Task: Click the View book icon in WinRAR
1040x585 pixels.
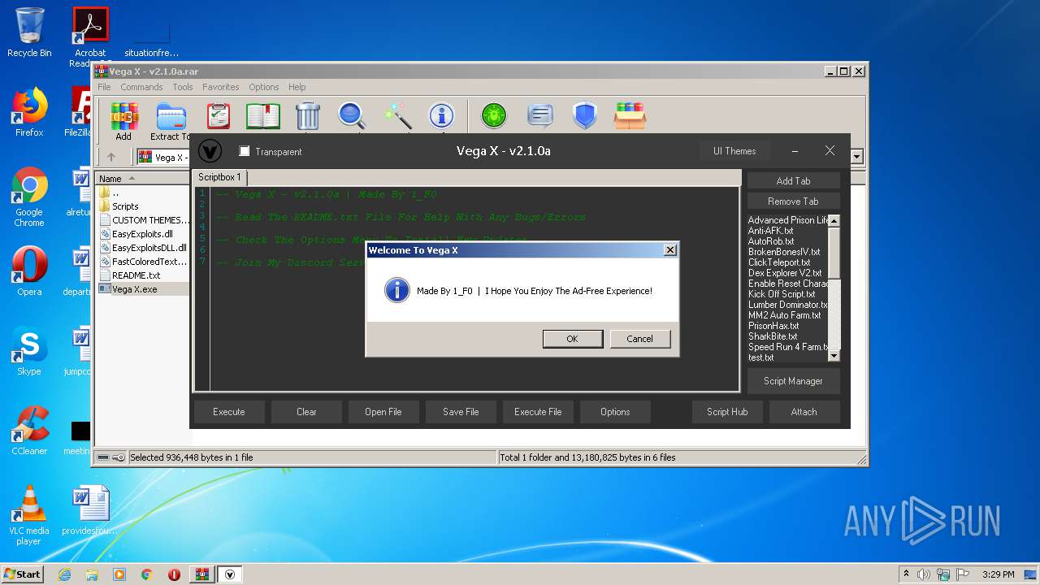Action: [262, 116]
